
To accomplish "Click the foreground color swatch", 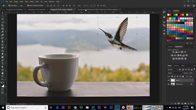I will (x=2, y=85).
